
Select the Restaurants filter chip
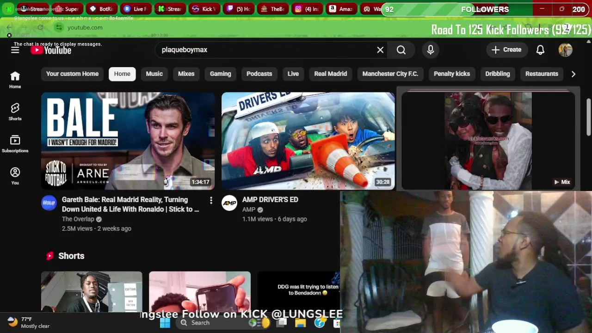point(542,74)
